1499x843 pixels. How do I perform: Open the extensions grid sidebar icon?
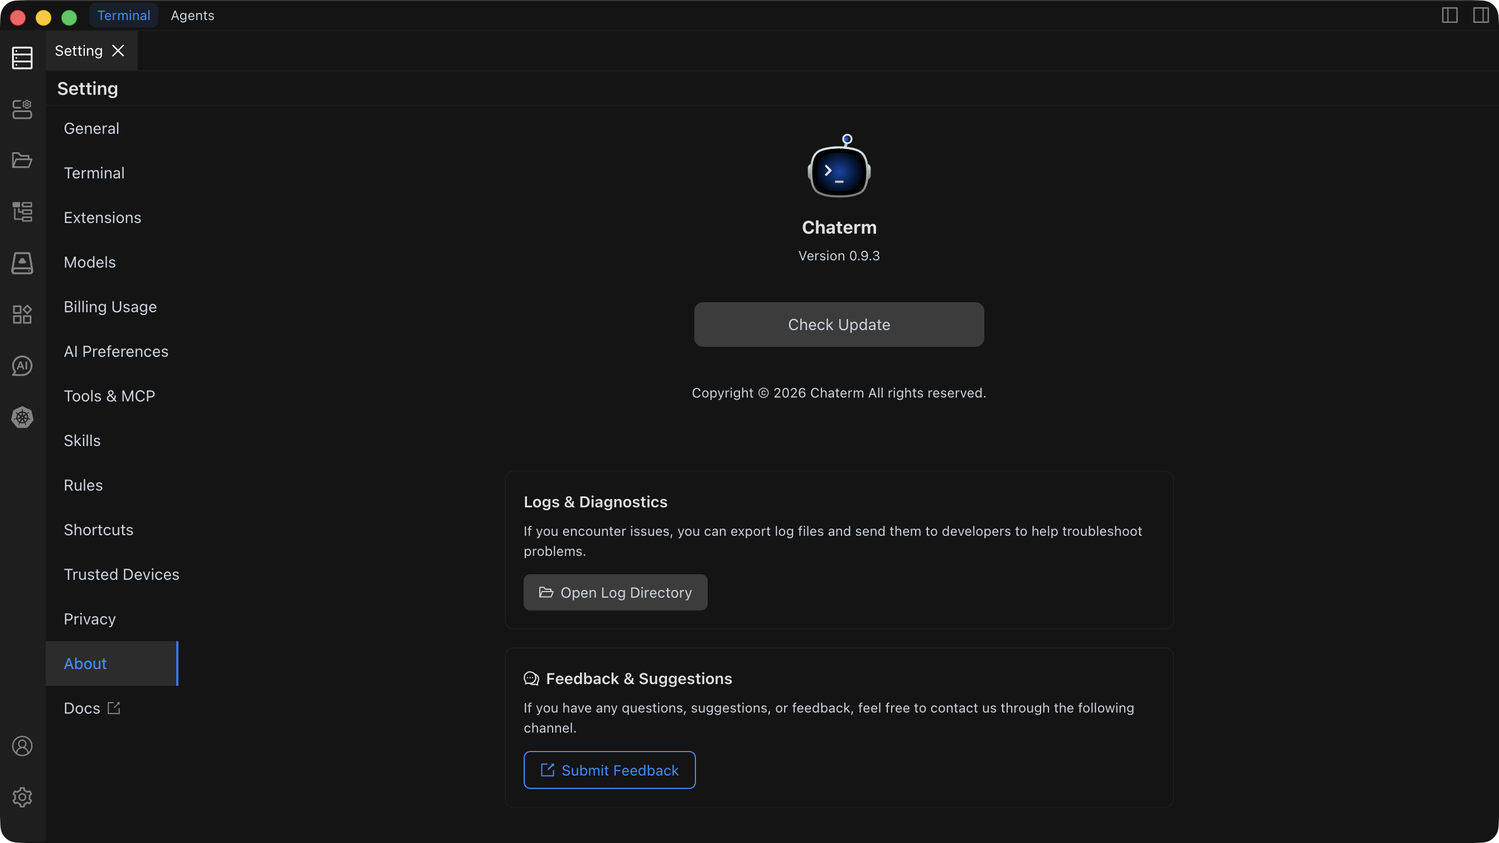(22, 314)
